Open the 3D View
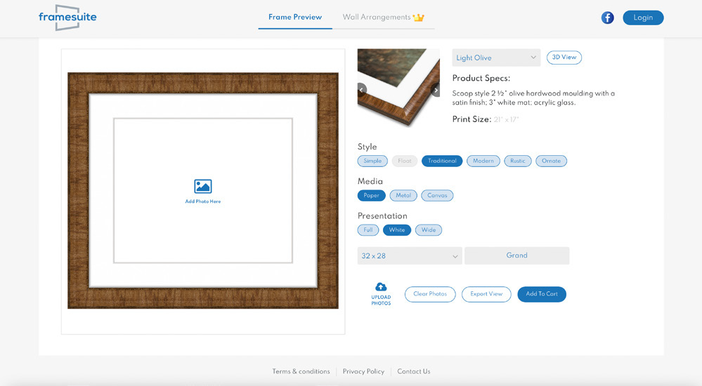Image resolution: width=702 pixels, height=386 pixels. point(564,58)
